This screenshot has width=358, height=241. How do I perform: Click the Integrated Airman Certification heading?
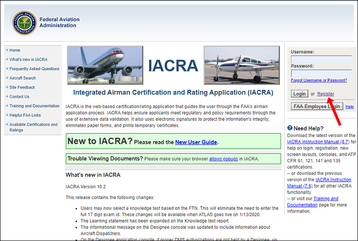click(x=173, y=92)
